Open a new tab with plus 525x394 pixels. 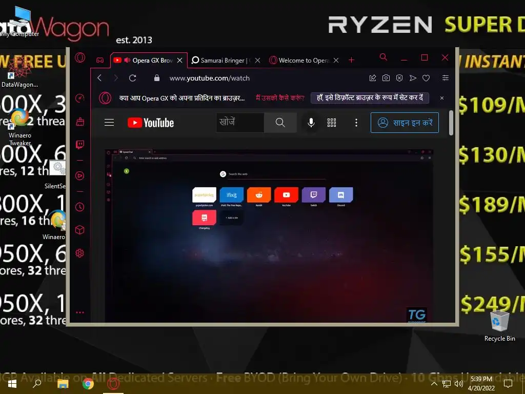click(351, 60)
